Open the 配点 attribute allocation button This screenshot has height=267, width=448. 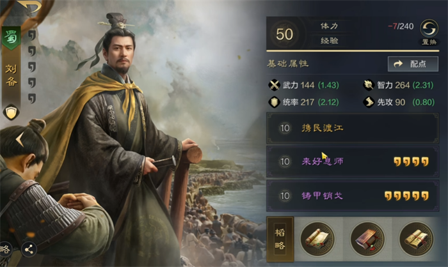(x=413, y=64)
